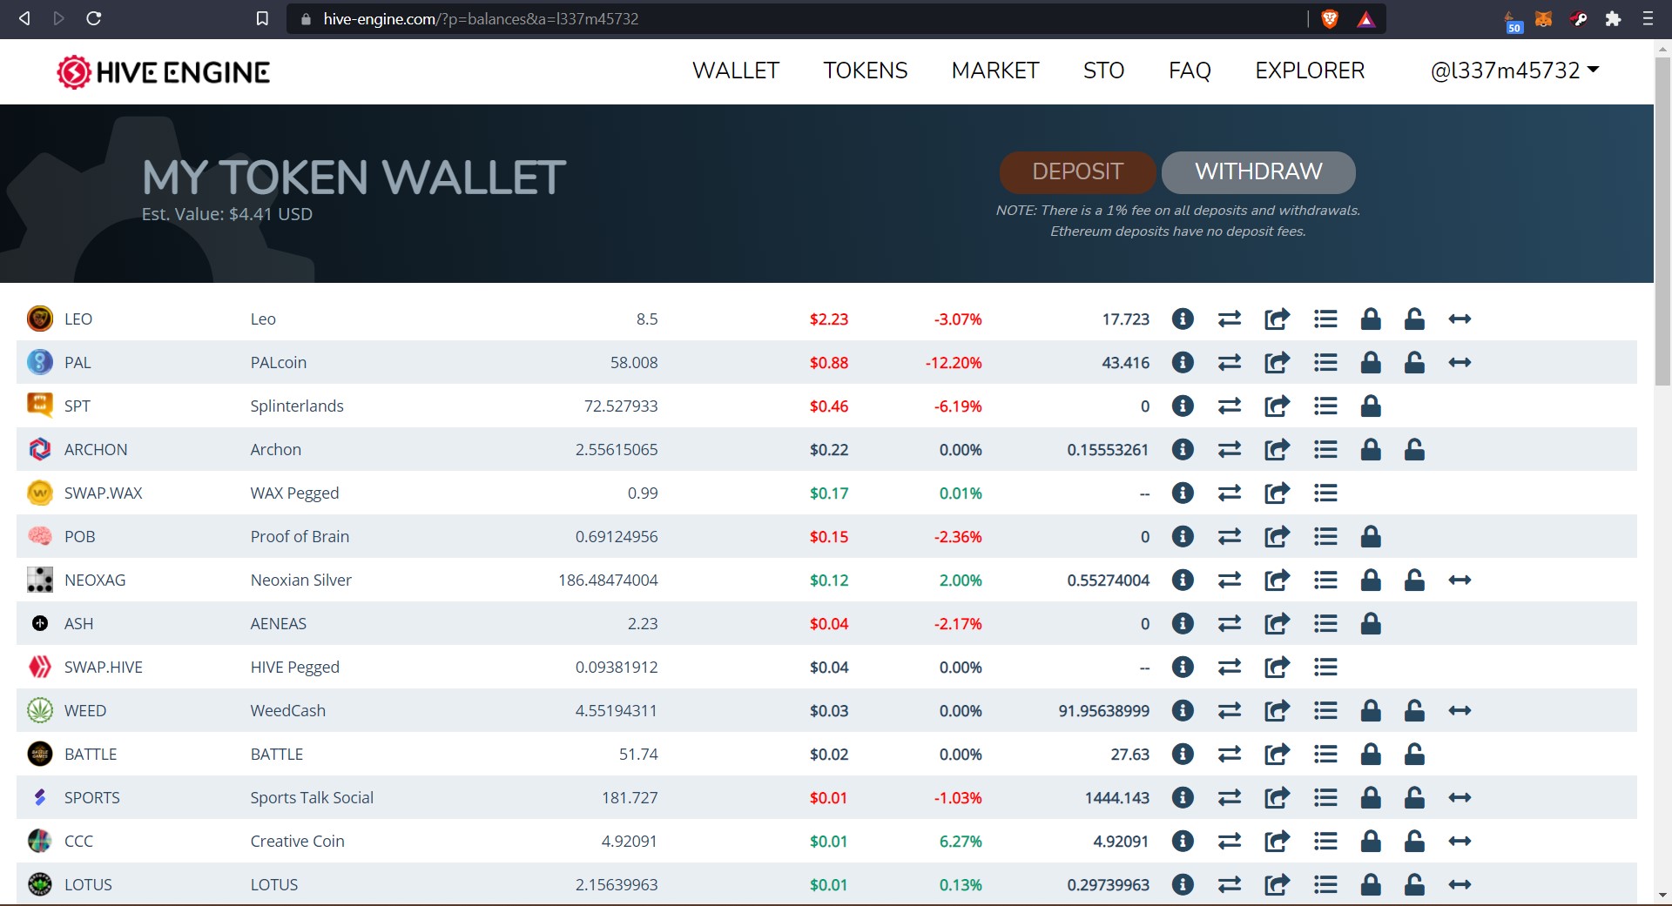Click the Brave Rewards triangle icon
1672x906 pixels.
(1366, 19)
